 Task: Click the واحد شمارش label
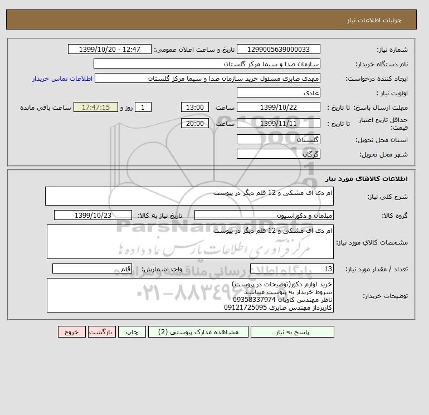click(x=162, y=269)
